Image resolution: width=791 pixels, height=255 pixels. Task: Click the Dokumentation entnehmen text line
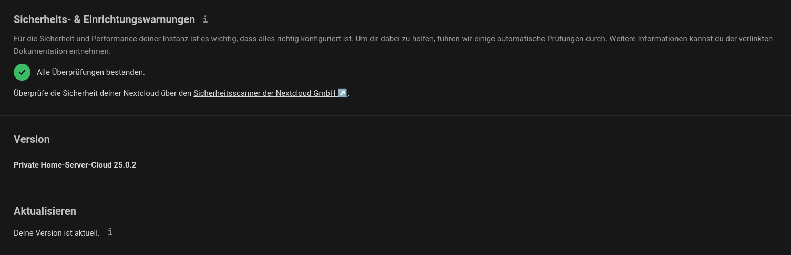point(62,51)
